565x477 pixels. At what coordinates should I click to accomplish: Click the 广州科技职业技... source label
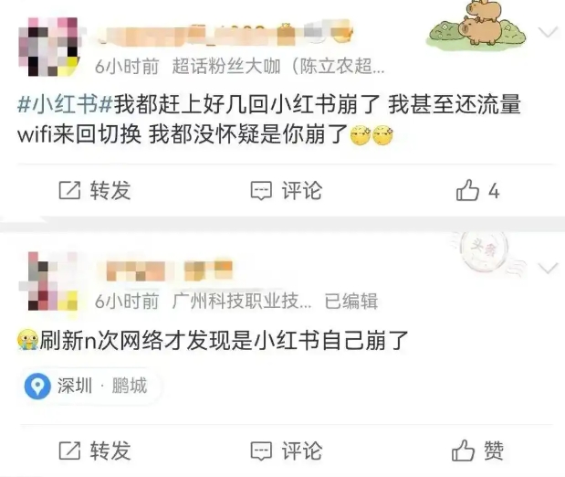pos(242,301)
